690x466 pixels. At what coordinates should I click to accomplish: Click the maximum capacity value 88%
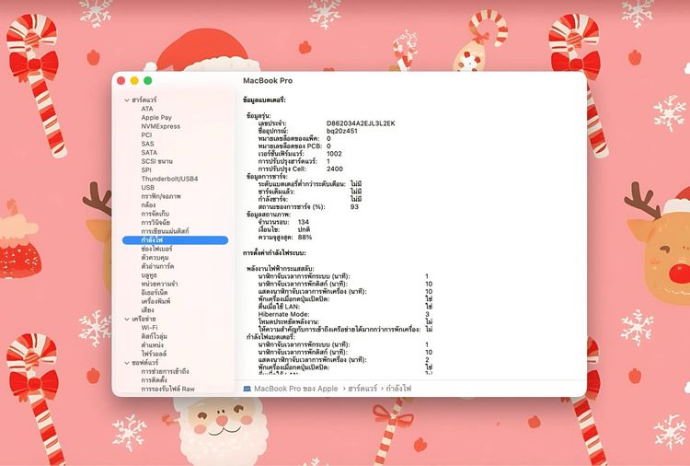pyautogui.click(x=305, y=237)
